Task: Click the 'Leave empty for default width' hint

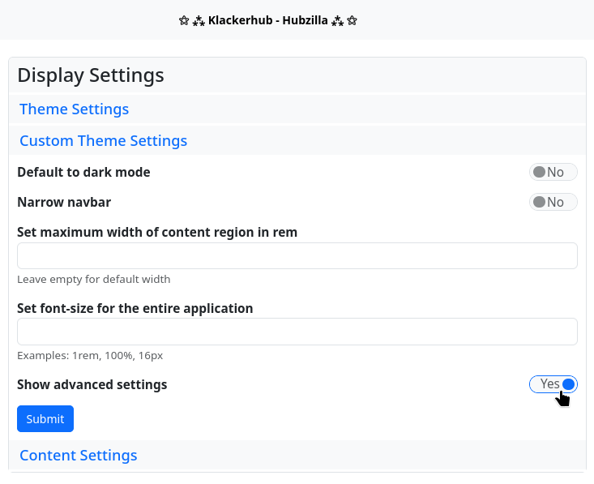Action: 93,280
